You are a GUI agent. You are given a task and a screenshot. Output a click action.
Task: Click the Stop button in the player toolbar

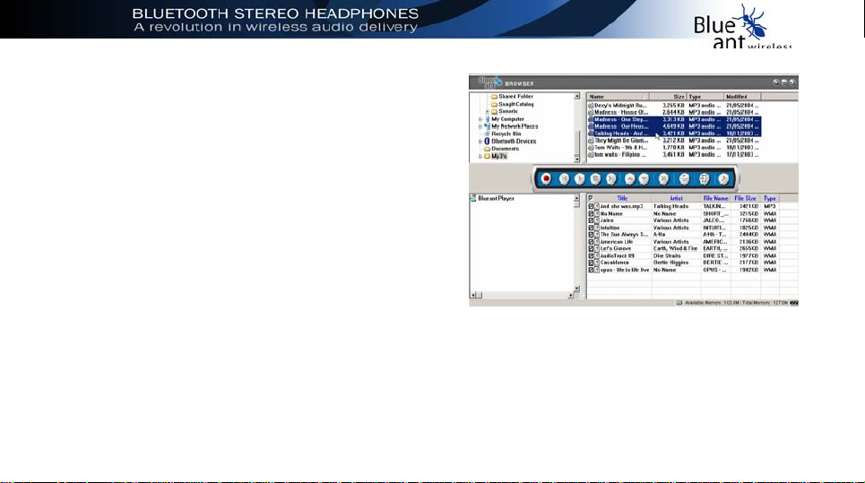[595, 178]
